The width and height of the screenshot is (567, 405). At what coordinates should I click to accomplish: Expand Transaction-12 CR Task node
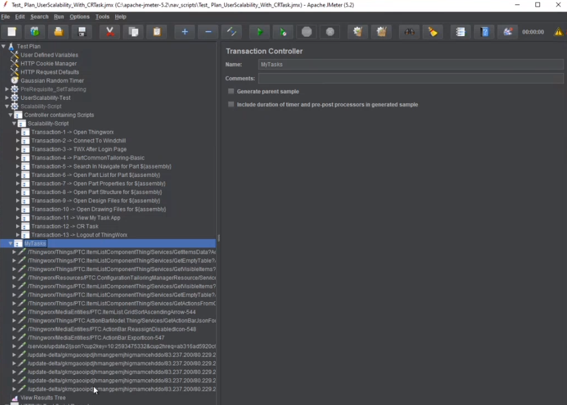(18, 226)
